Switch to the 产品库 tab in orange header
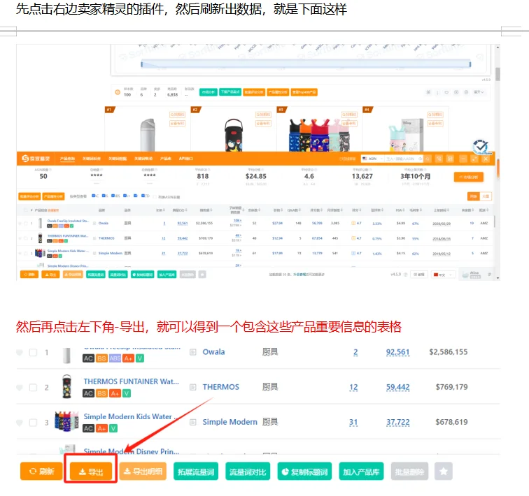This screenshot has width=529, height=496. [x=165, y=159]
